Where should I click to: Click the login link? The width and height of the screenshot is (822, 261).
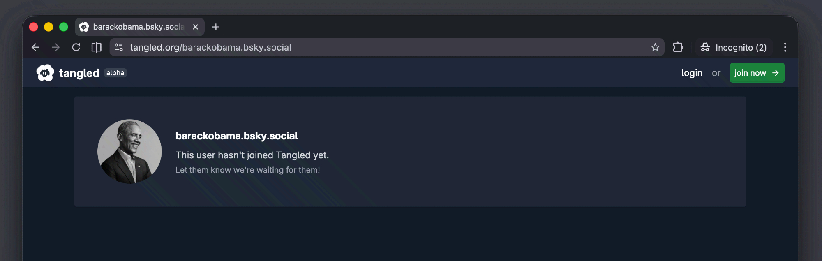692,73
